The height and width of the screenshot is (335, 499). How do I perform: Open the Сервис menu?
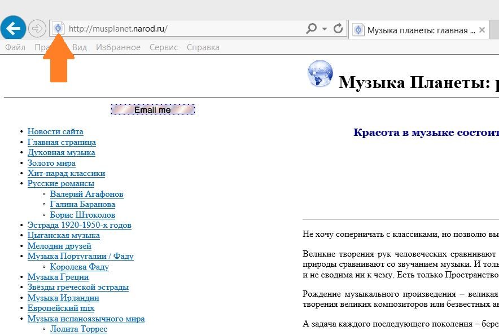pos(164,47)
